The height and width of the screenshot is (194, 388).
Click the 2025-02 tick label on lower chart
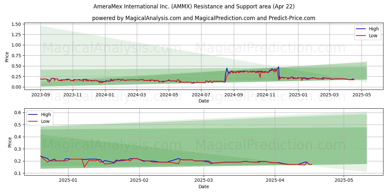pos(139,180)
